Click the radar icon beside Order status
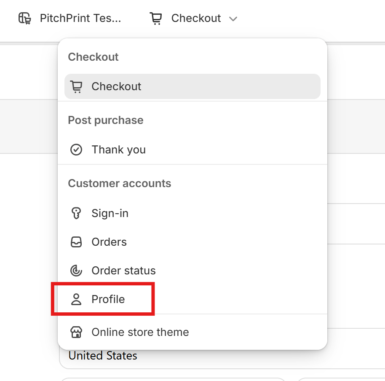 (76, 271)
